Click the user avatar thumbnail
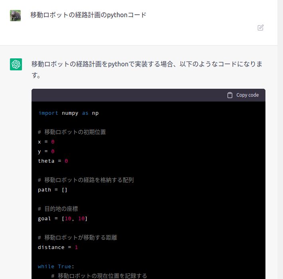The width and height of the screenshot is (283, 279). 15,16
